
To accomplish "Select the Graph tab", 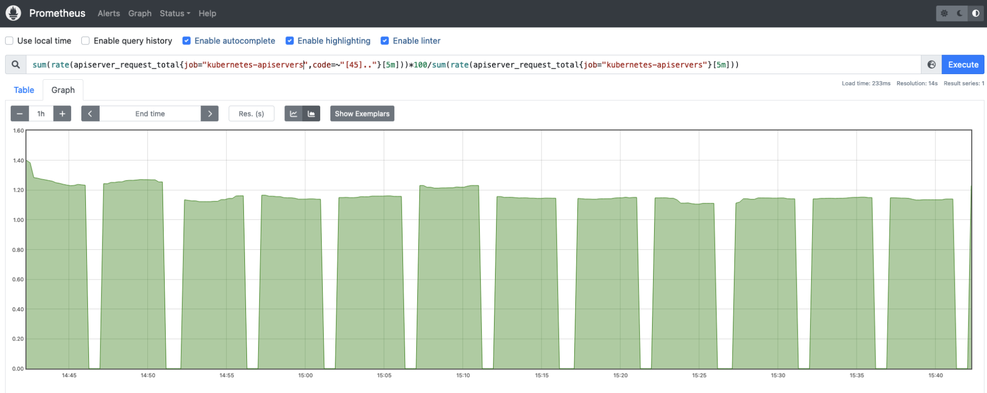I will click(x=63, y=90).
